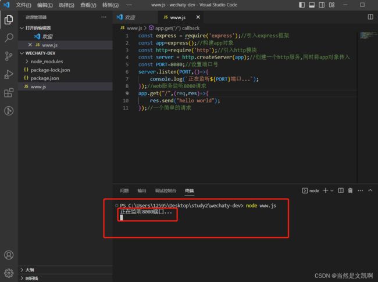Open the Run and Debug view
The height and width of the screenshot is (282, 378).
[x=9, y=74]
